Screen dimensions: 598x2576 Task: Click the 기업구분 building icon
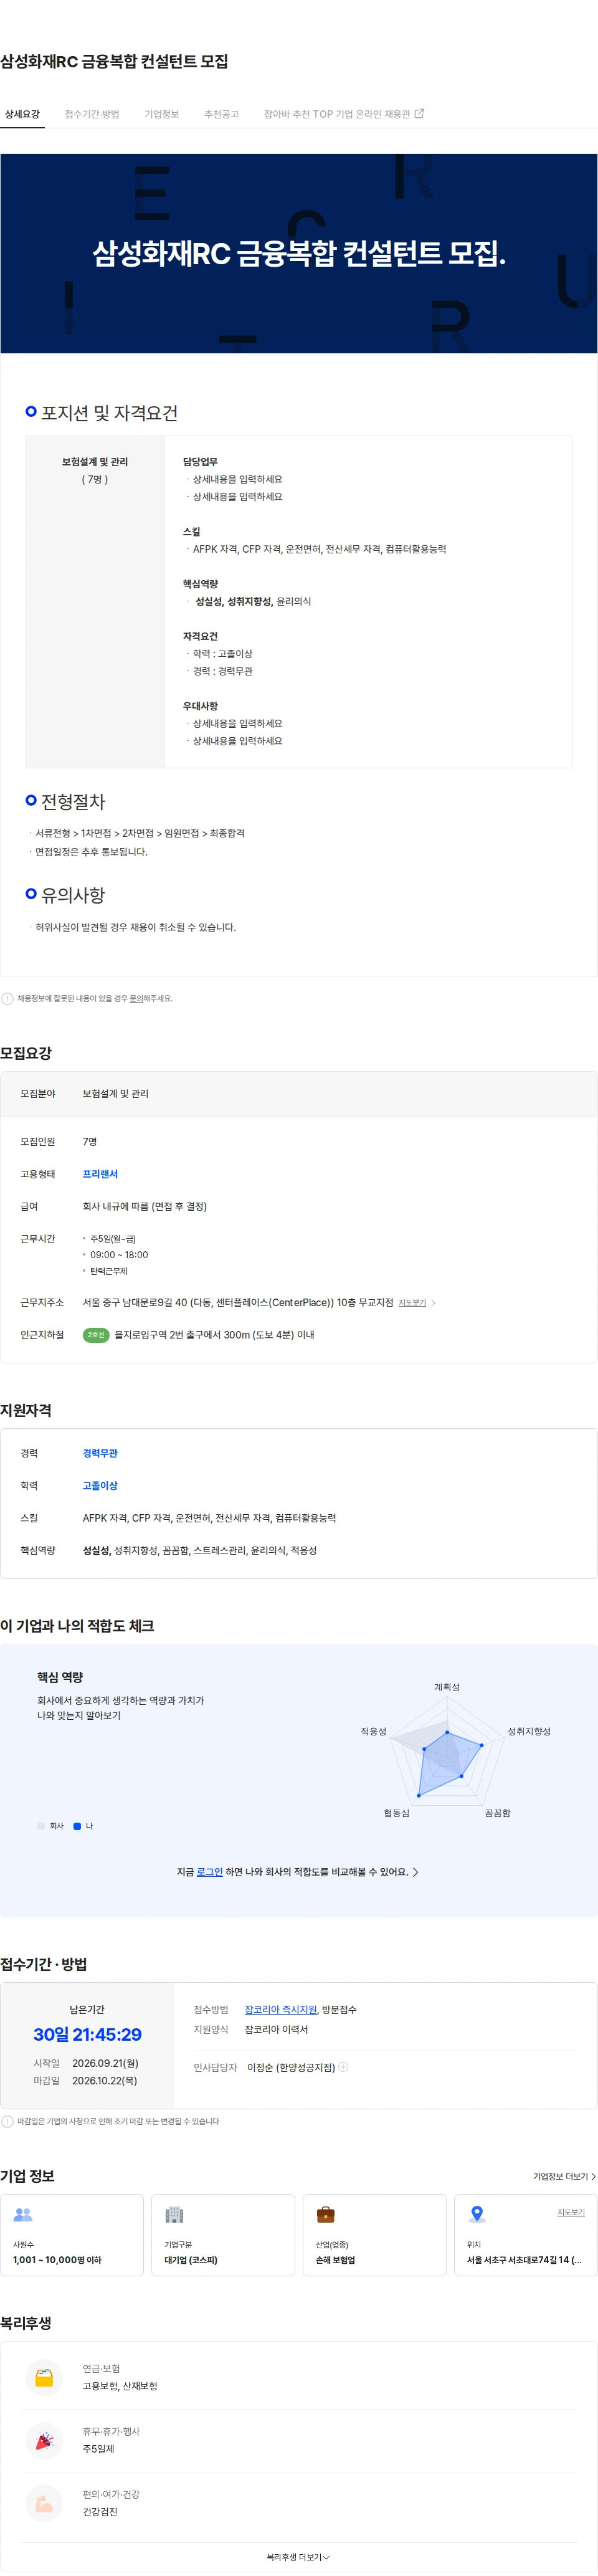pos(174,2214)
